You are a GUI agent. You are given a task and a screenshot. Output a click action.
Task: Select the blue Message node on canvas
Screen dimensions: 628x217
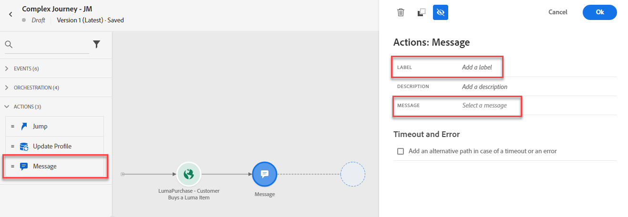(x=265, y=174)
